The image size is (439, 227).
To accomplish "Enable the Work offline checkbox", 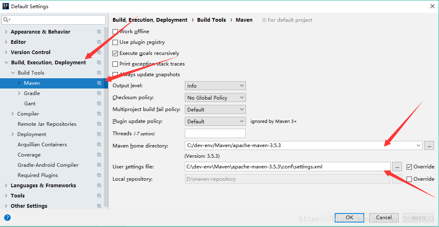I will [x=115, y=32].
